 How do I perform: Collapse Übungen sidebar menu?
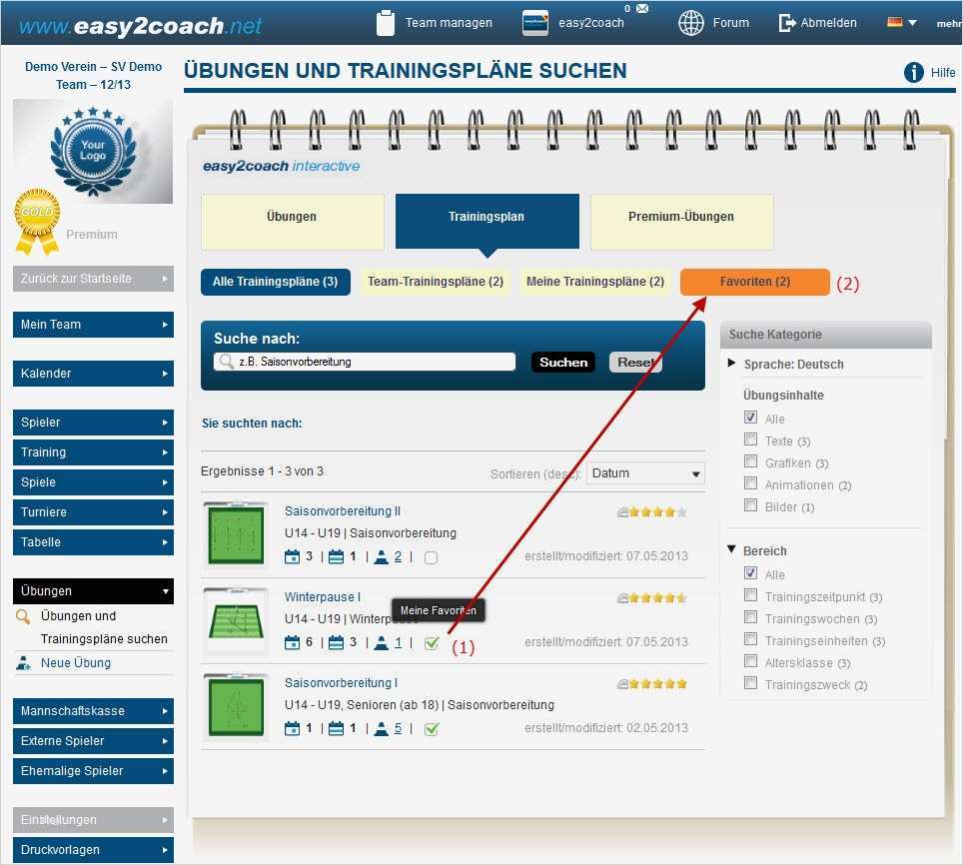[x=93, y=591]
